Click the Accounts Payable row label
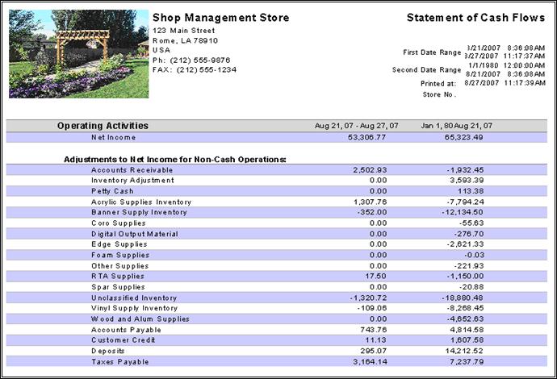Image resolution: width=557 pixels, height=379 pixels. click(126, 330)
